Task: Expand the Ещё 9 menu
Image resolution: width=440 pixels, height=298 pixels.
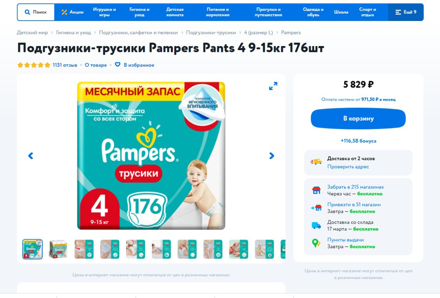Action: coord(406,12)
